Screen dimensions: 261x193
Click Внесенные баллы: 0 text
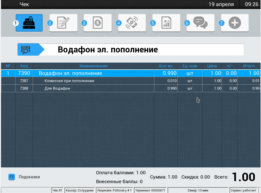[119, 182]
